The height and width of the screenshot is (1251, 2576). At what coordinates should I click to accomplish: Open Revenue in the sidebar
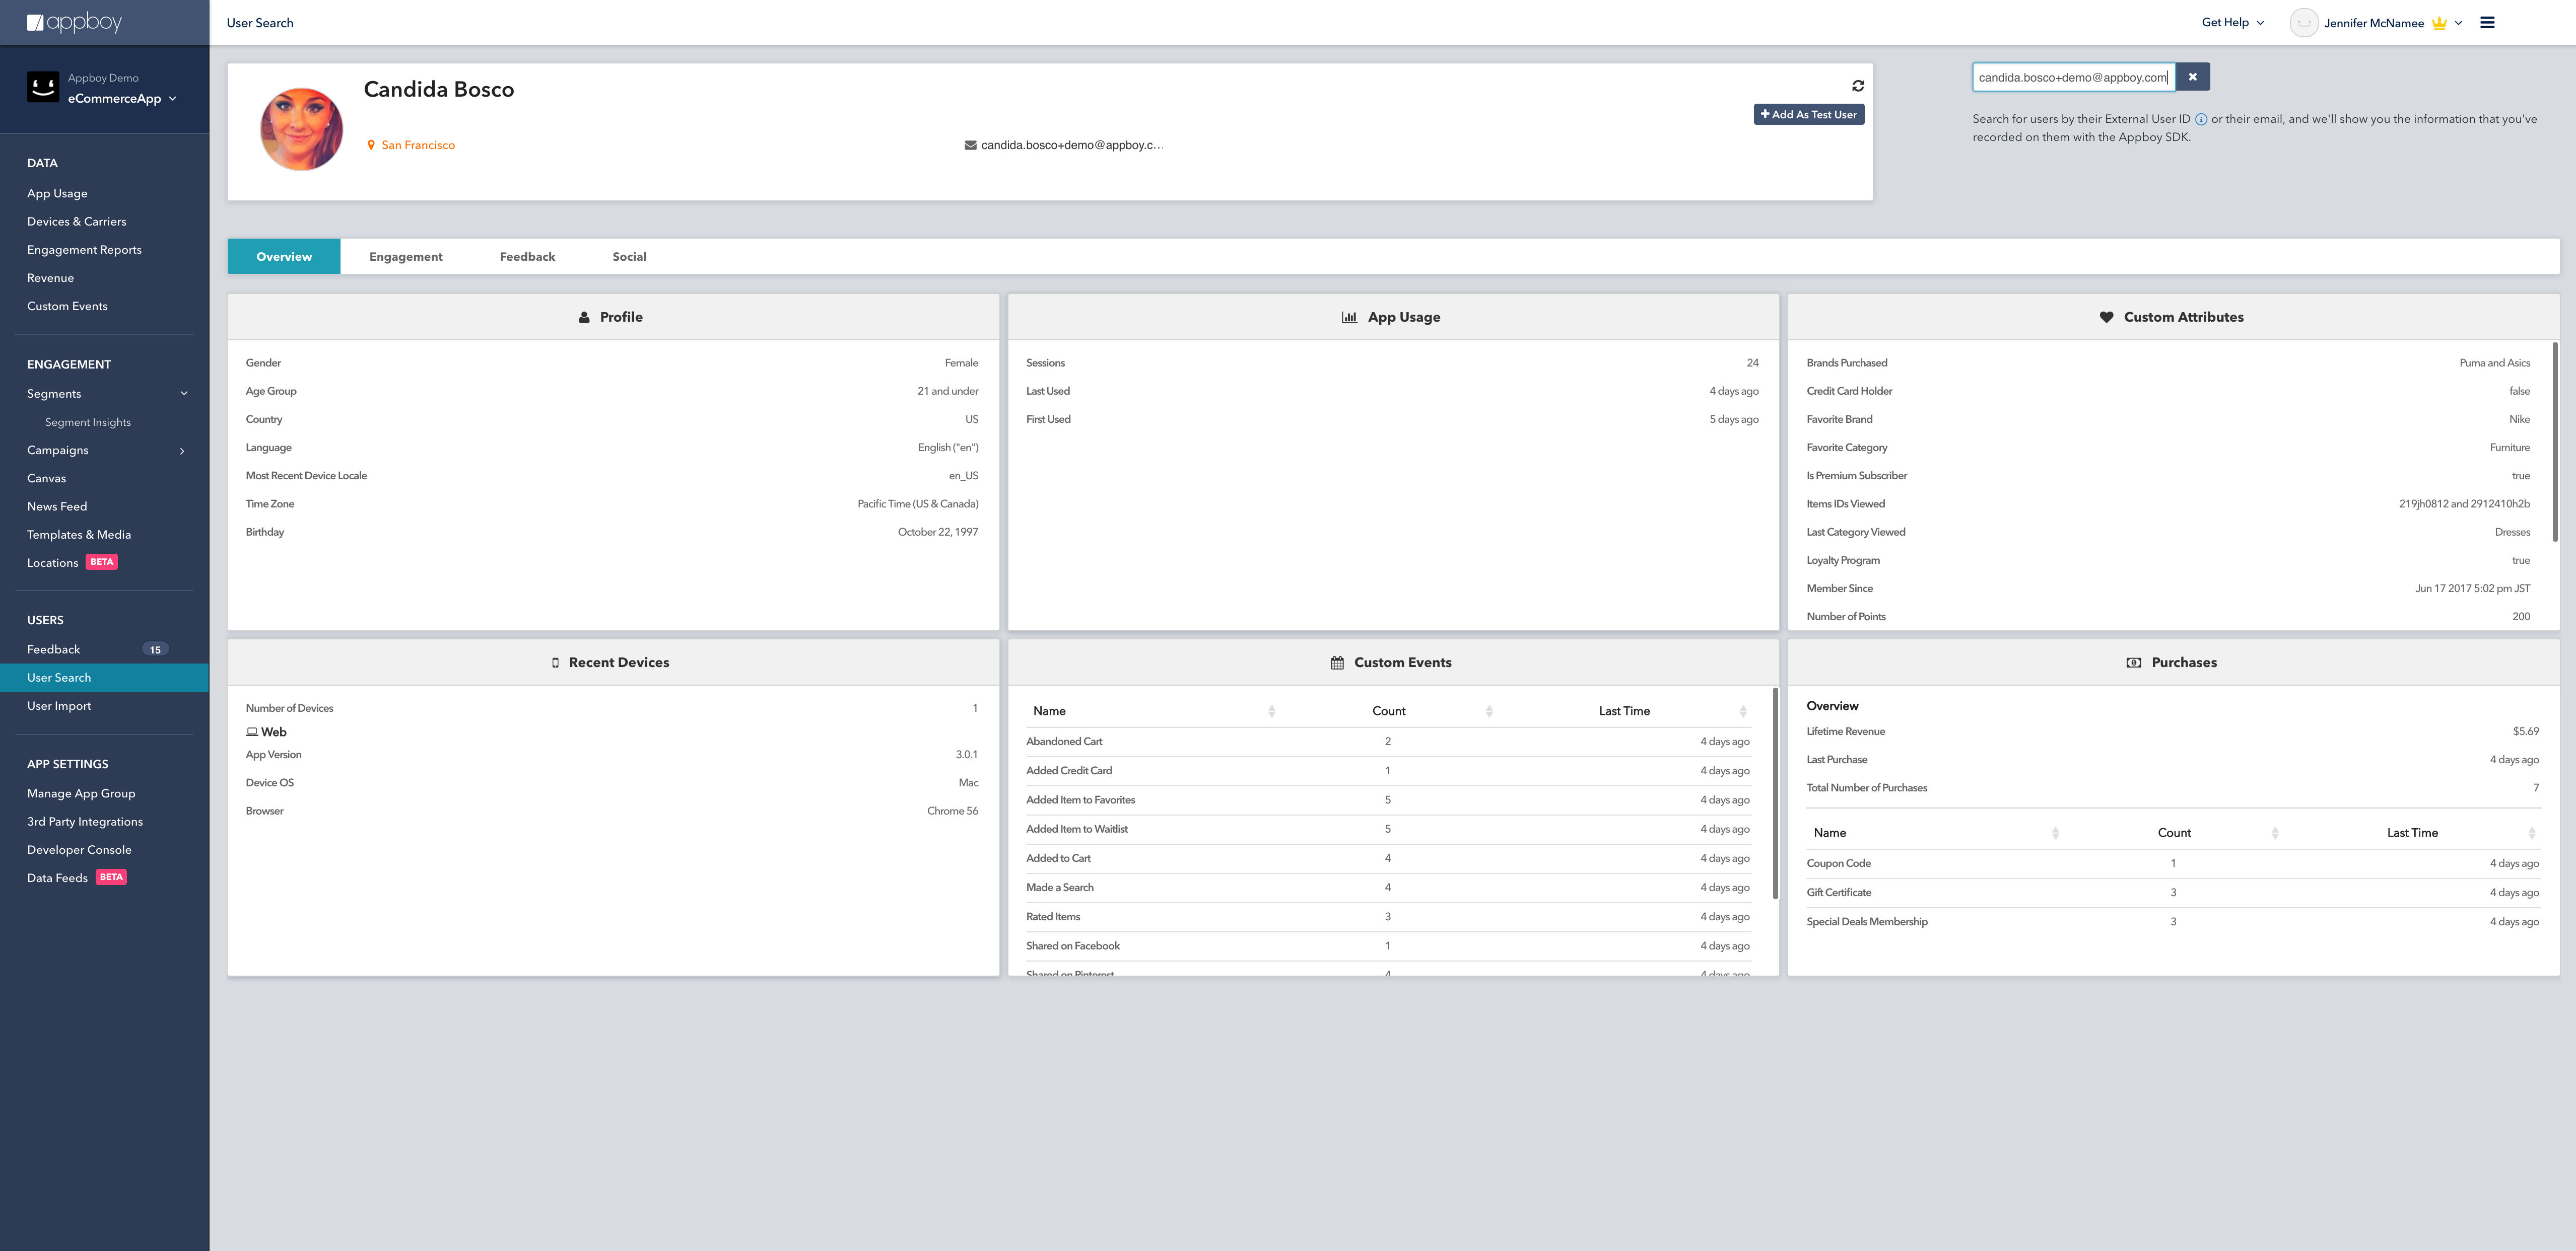(x=50, y=278)
